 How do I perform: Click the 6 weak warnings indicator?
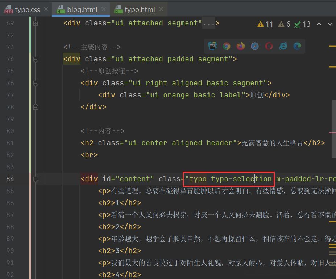(284, 24)
